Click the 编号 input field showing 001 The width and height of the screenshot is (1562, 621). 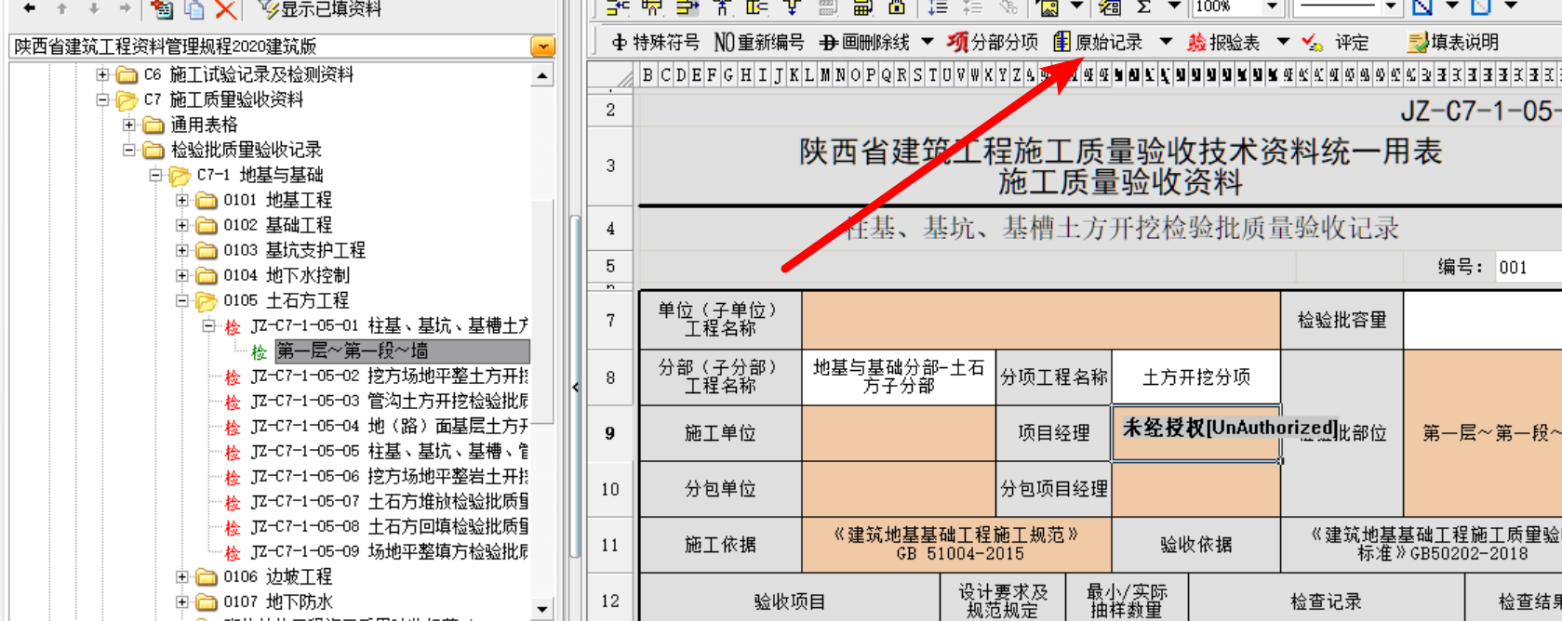click(x=1528, y=268)
